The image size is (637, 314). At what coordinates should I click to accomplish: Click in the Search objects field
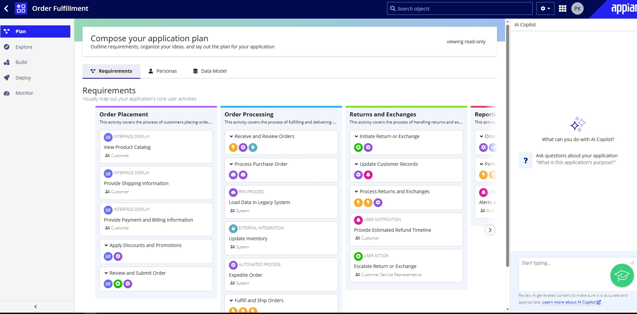coord(460,8)
